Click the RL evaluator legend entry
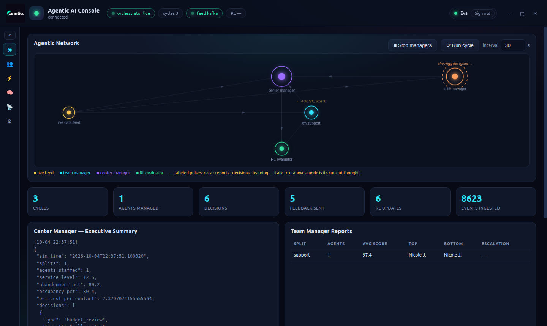The width and height of the screenshot is (547, 326). [x=150, y=173]
